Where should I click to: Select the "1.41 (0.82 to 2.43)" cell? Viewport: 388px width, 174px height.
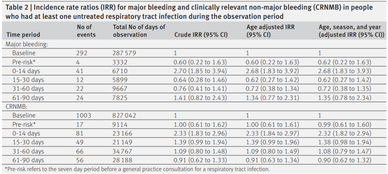tap(200, 98)
